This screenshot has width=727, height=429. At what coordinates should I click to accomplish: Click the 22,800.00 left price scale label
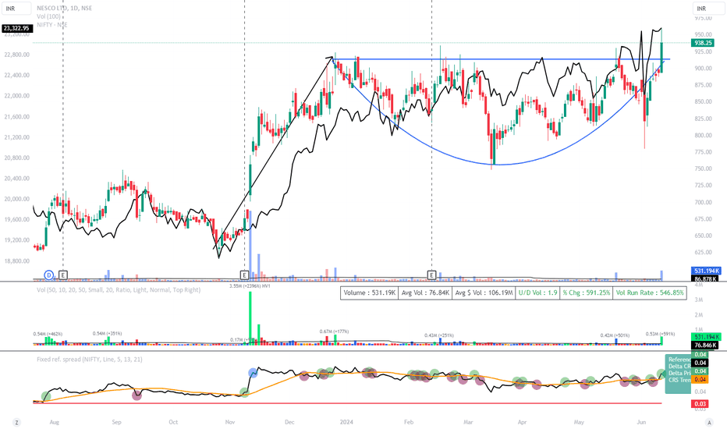pos(16,55)
